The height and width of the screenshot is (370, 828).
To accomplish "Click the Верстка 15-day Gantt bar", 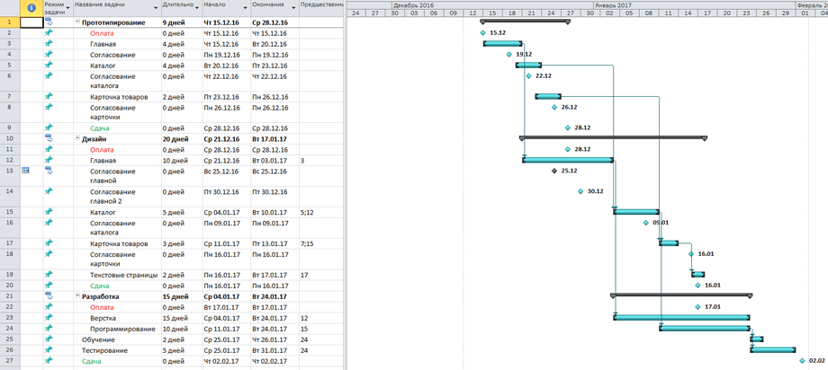I will point(681,317).
